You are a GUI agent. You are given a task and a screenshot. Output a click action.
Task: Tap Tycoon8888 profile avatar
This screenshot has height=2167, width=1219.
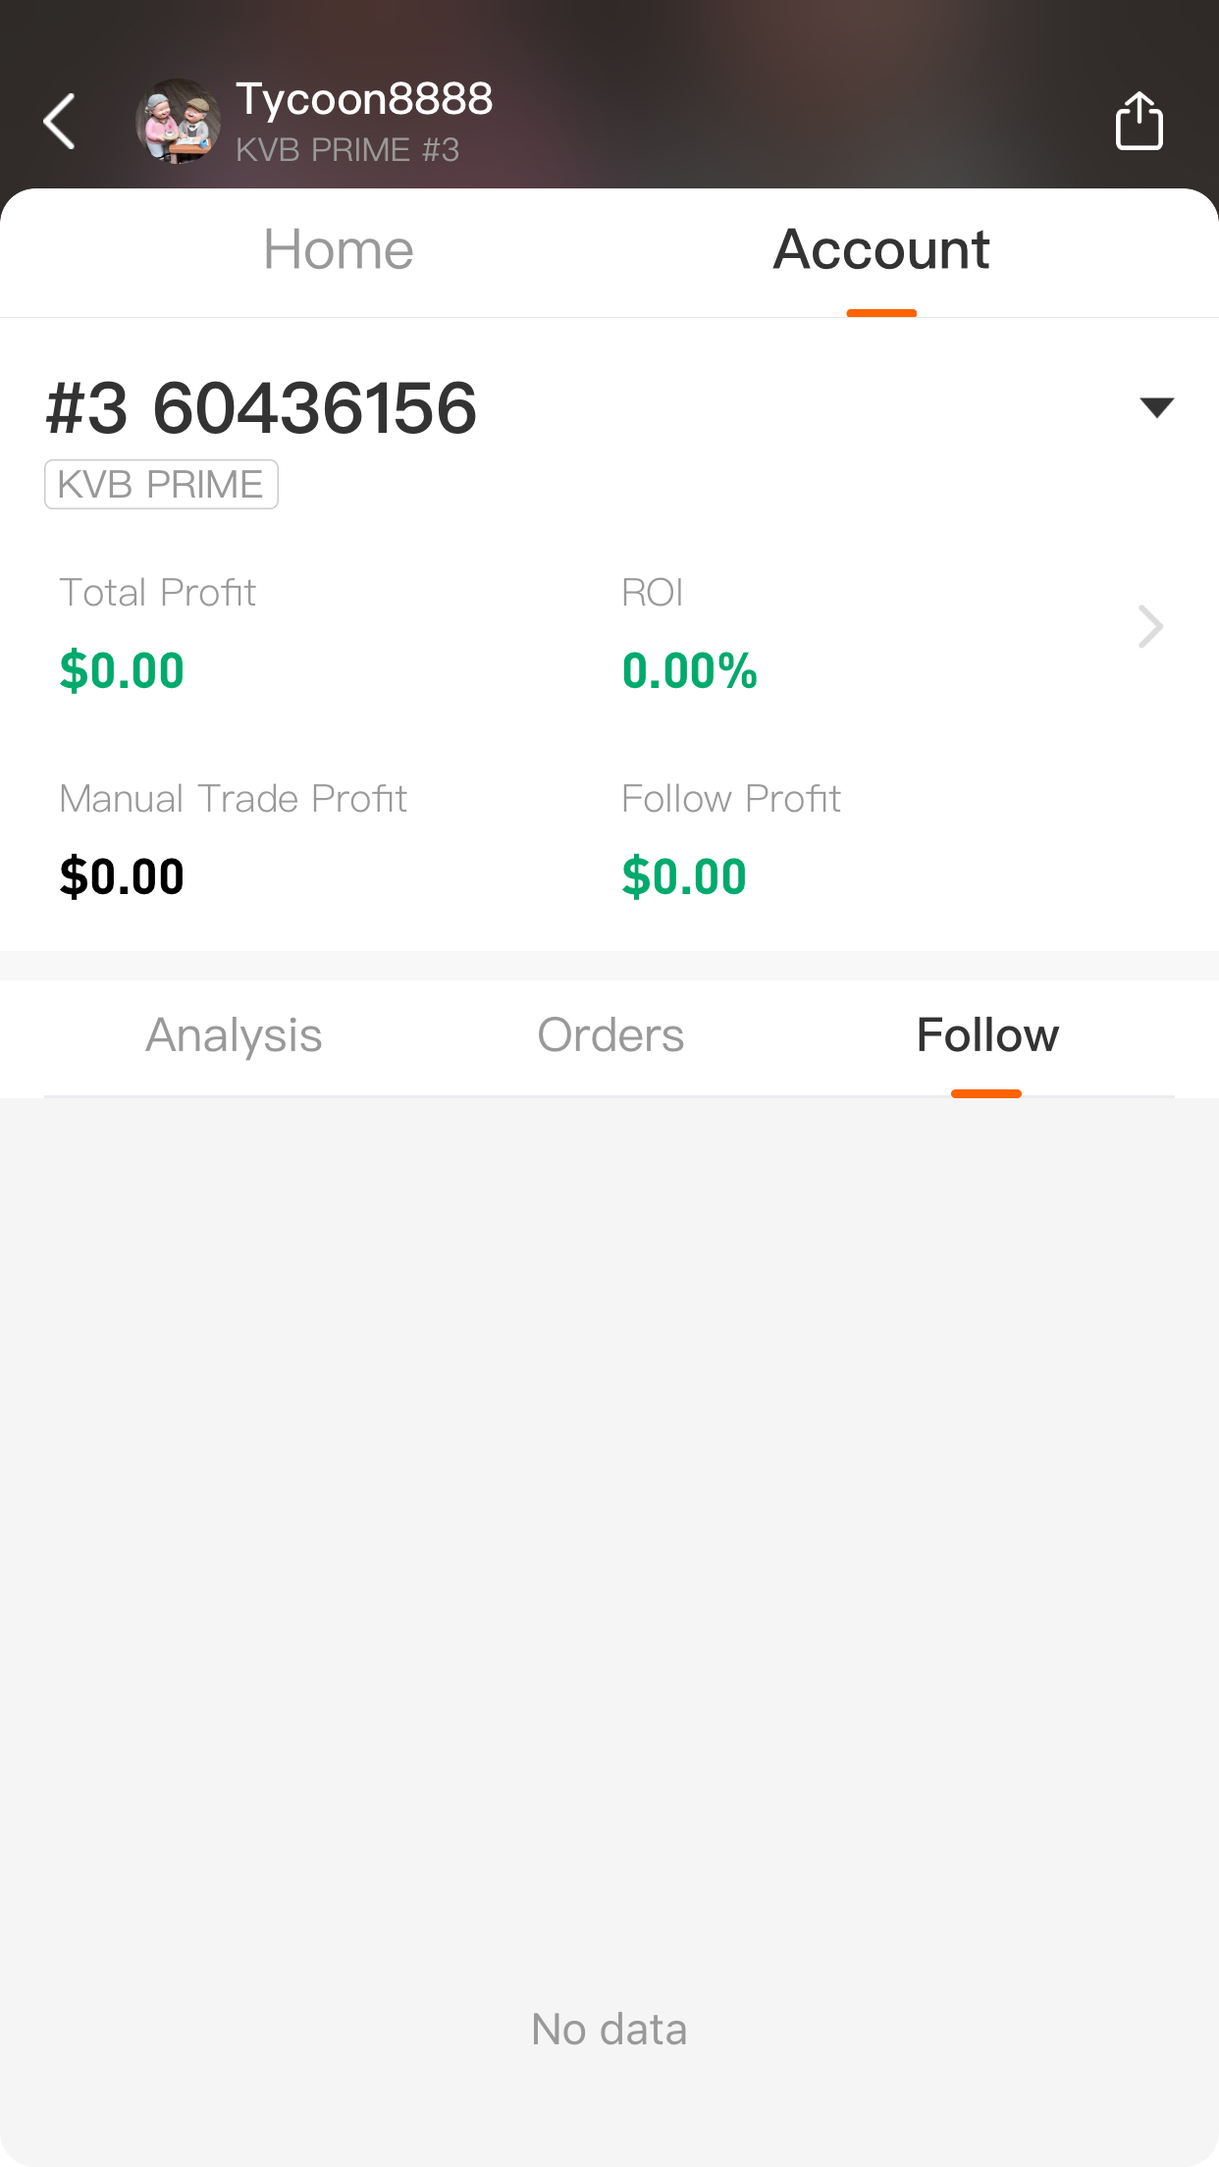(178, 122)
